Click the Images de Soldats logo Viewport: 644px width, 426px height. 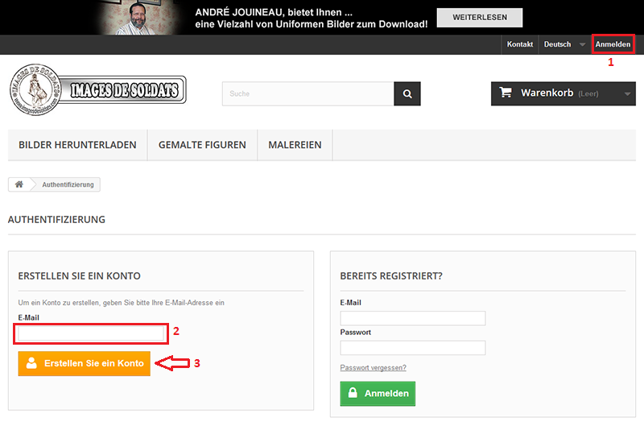click(x=98, y=89)
